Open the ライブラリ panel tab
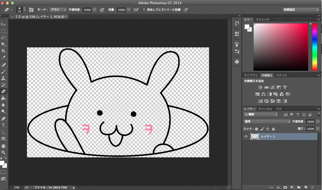Viewport: 322px width, 190px height. pyautogui.click(x=250, y=75)
